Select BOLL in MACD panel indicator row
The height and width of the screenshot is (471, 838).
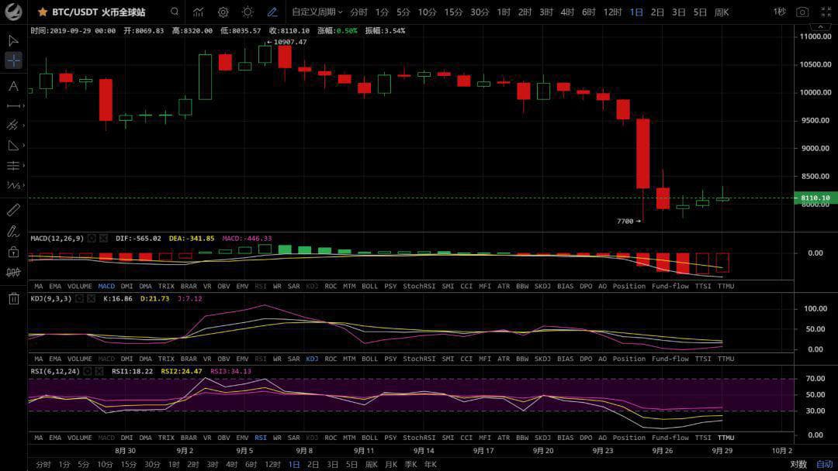point(370,286)
